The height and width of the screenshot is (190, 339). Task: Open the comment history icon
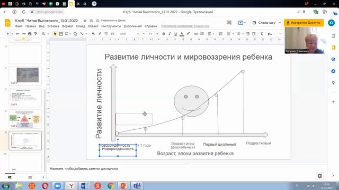tap(229, 23)
